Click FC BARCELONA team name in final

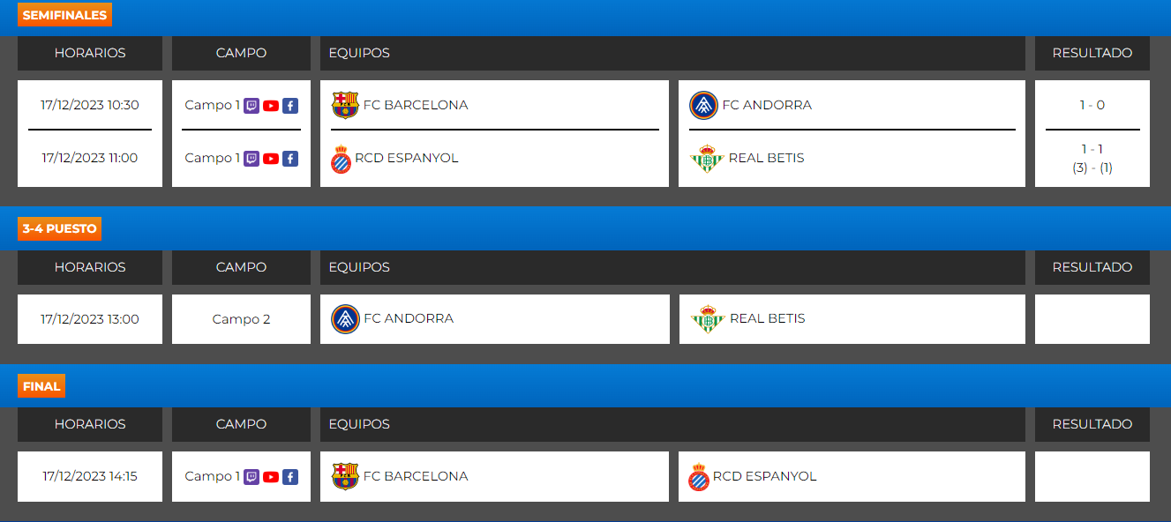(x=416, y=476)
